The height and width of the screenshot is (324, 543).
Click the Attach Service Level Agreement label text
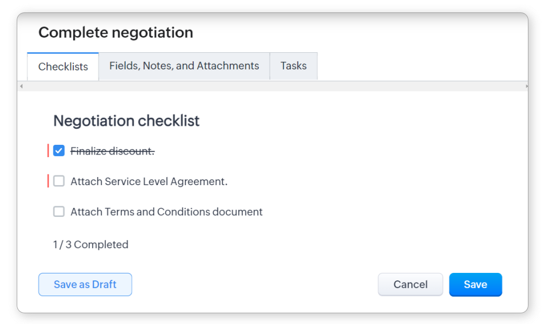click(149, 181)
